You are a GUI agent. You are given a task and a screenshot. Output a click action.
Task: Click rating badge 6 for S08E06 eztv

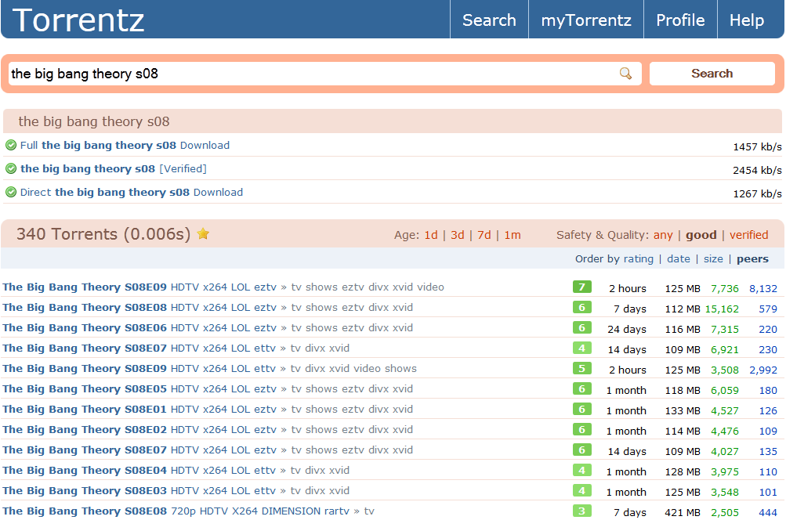click(582, 327)
